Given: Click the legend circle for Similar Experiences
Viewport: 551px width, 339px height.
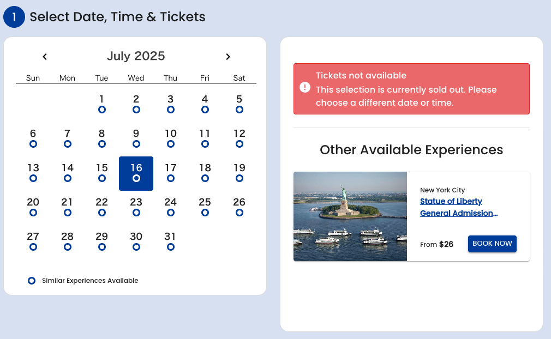Looking at the screenshot, I should 32,281.
